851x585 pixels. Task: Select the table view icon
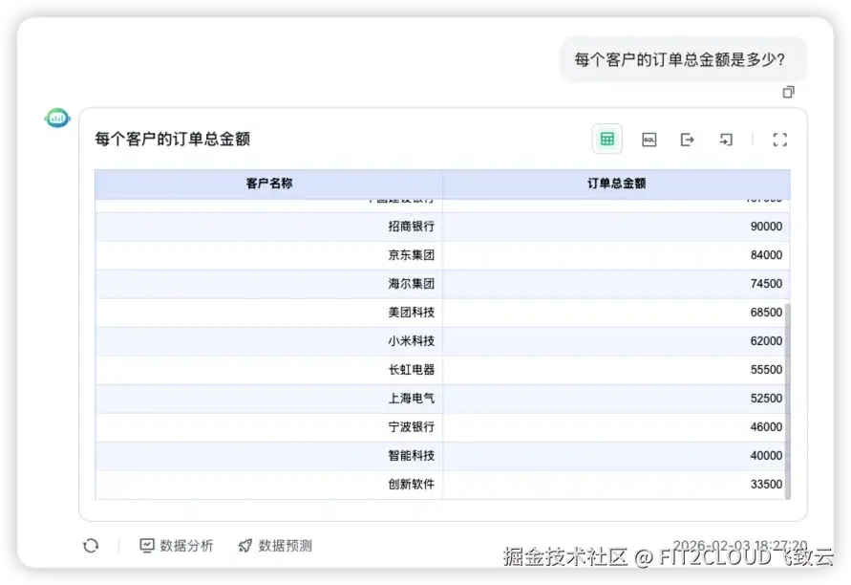(x=606, y=139)
